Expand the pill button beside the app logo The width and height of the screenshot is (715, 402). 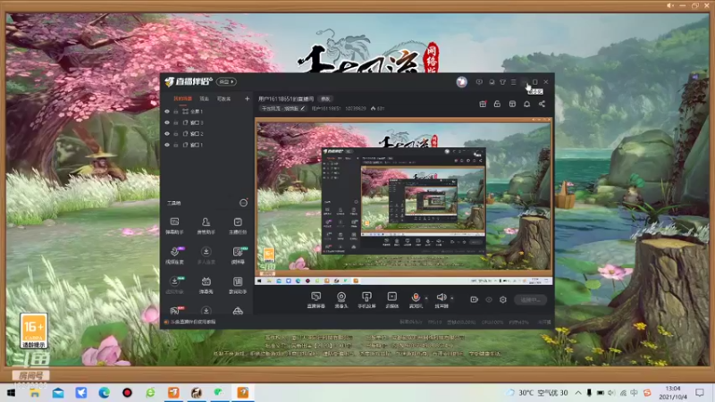[x=226, y=81]
